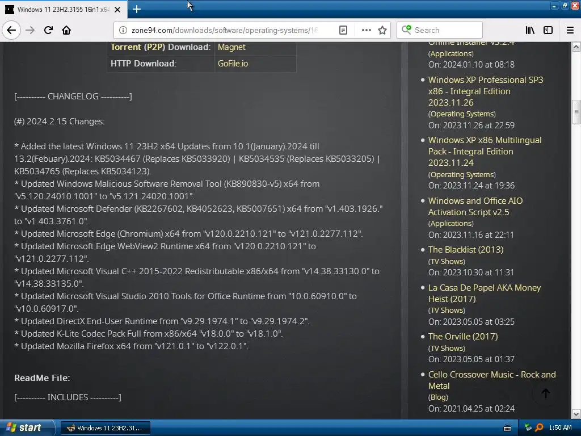The image size is (581, 436).
Task: Open the browser hamburger menu
Action: [x=570, y=30]
